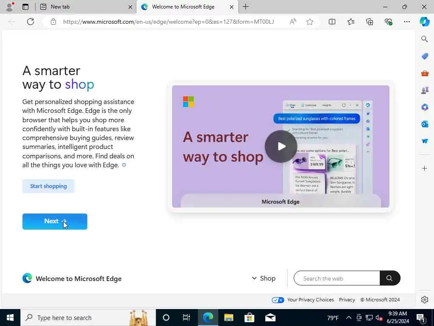
Task: Open the taskbar clock and date
Action: click(398, 318)
